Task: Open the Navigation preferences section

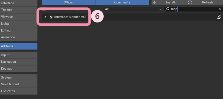Action: coord(19,62)
